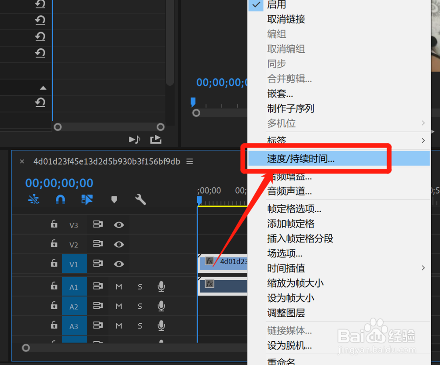Reset the bottom effect parameter
The image size is (440, 365).
(40, 102)
